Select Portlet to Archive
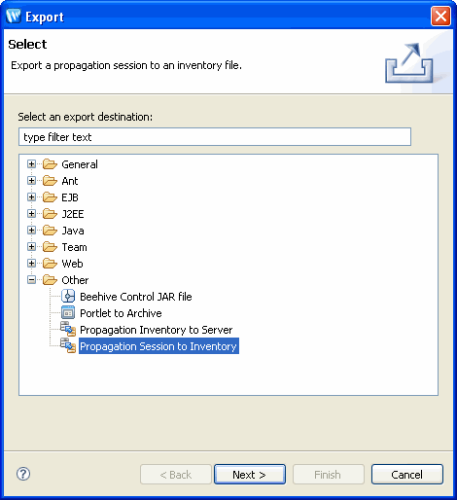Screen dimensions: 457x500 pos(121,313)
